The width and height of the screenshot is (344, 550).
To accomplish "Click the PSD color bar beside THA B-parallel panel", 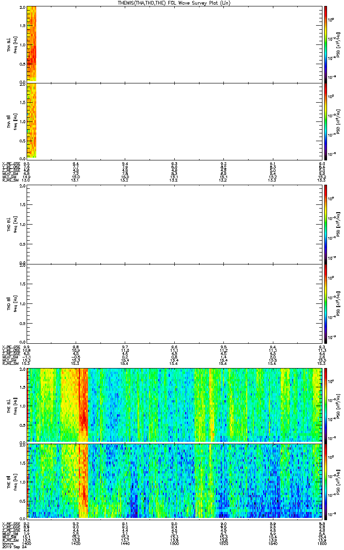I will pos(325,121).
